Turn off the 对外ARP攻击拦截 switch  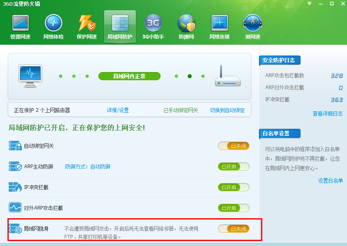click(233, 208)
